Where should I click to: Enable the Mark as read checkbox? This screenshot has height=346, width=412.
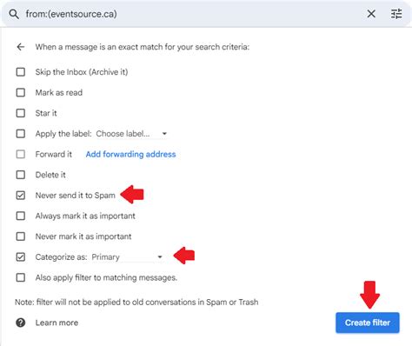click(21, 92)
